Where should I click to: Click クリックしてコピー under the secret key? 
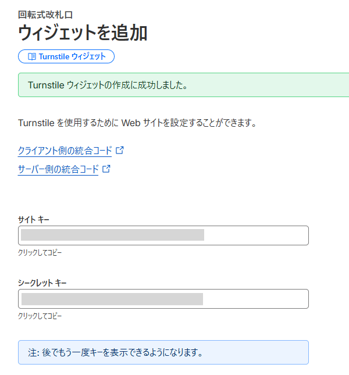pyautogui.click(x=40, y=316)
